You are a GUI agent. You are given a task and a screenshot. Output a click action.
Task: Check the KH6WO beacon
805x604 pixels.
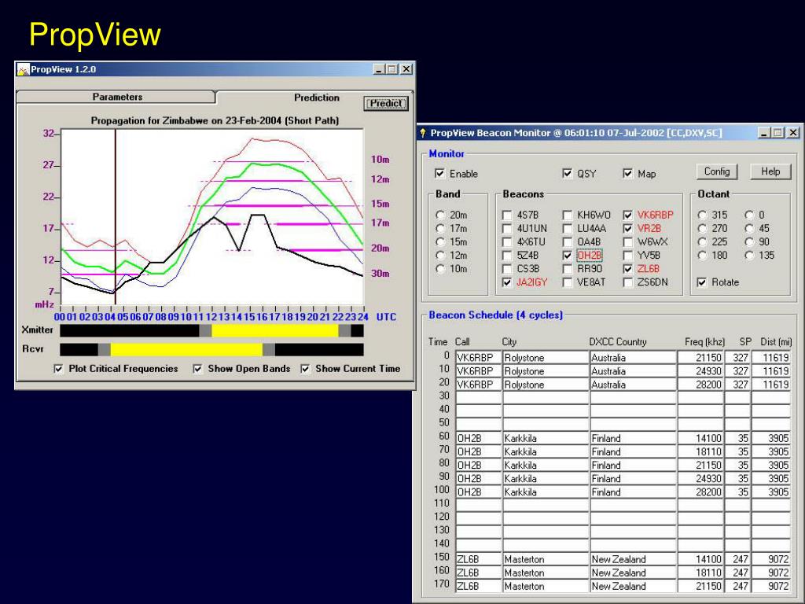pos(568,215)
